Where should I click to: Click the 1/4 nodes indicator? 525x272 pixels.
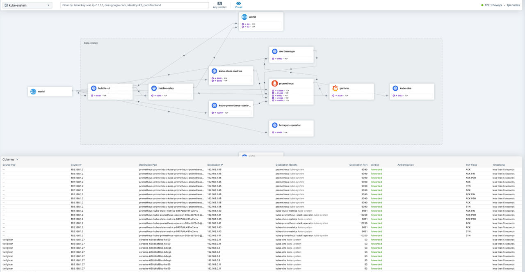pyautogui.click(x=514, y=5)
